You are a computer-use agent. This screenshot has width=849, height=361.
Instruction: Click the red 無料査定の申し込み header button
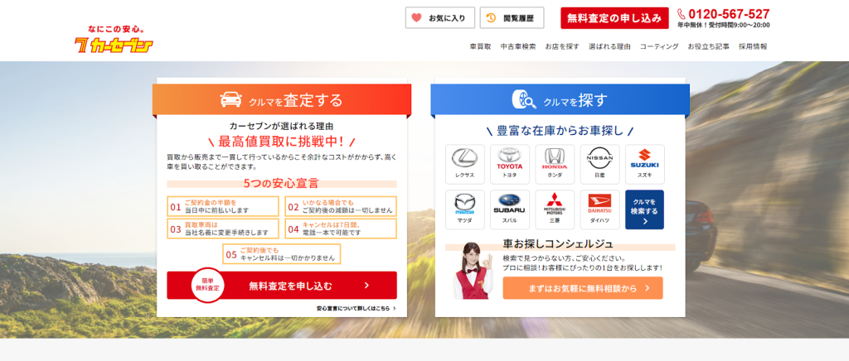(x=614, y=17)
